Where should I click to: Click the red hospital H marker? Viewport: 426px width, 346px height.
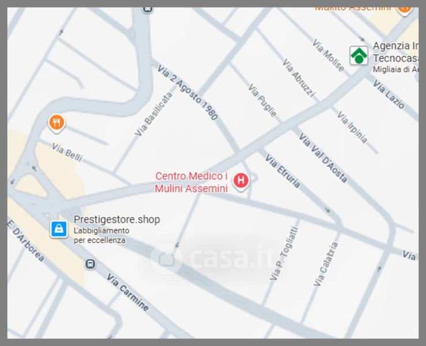pos(241,181)
